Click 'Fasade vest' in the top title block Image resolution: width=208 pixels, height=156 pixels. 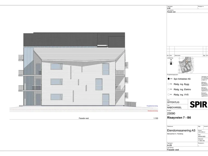pyautogui.click(x=171, y=12)
